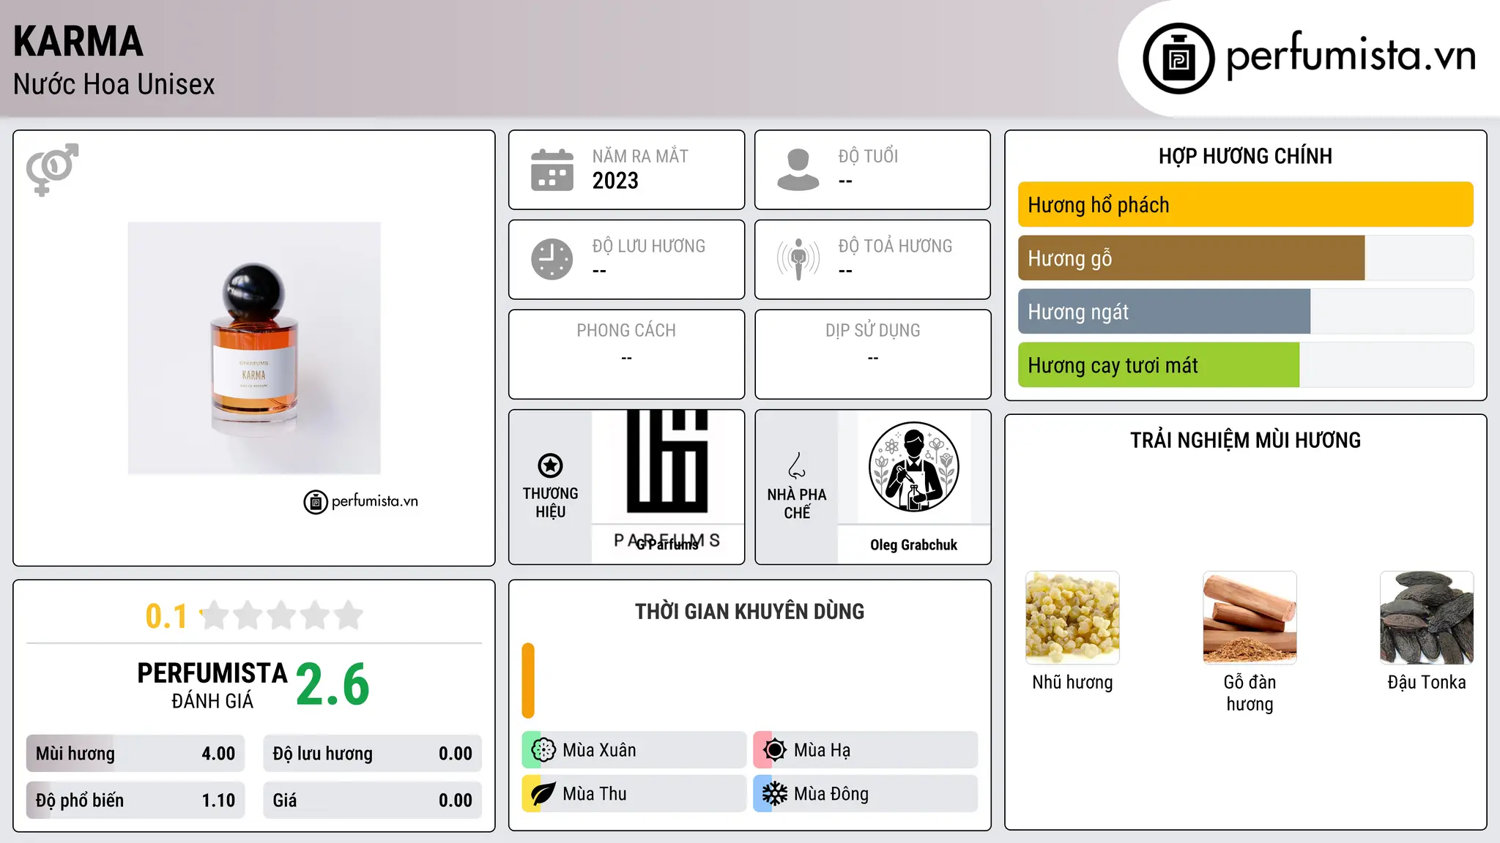Screen dimensions: 1500x843
Task: Click the 0.1 user rating score
Action: 166,616
